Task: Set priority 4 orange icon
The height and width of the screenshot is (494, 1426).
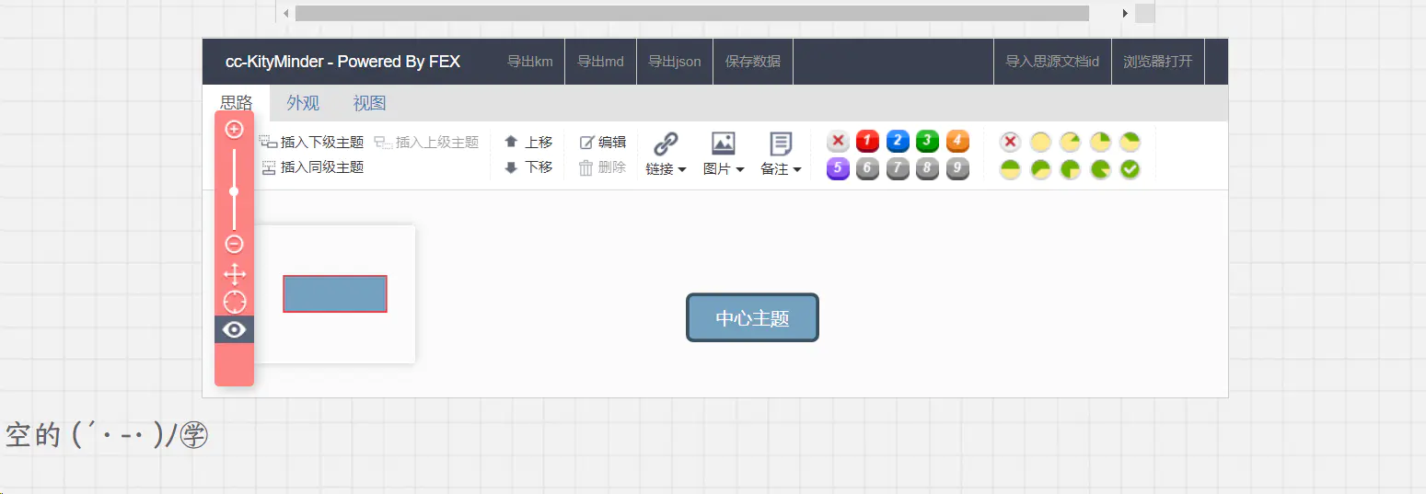Action: pyautogui.click(x=957, y=142)
